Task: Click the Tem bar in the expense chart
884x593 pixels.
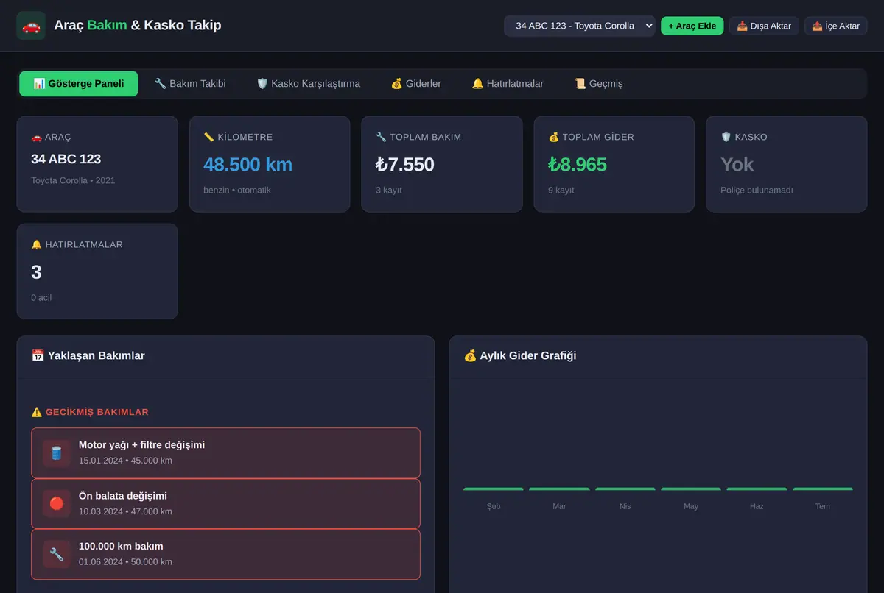Action: click(x=823, y=489)
